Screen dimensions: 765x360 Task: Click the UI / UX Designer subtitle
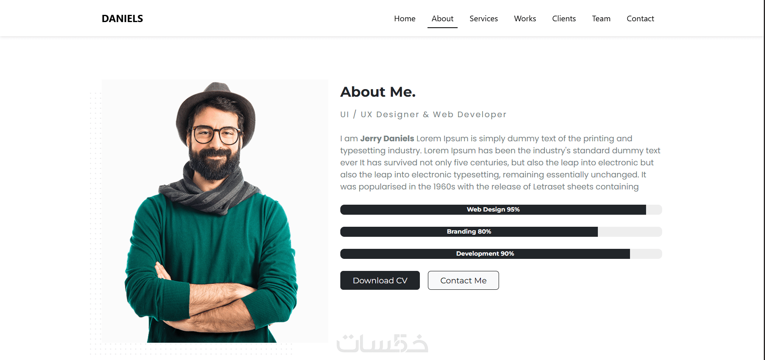click(423, 114)
